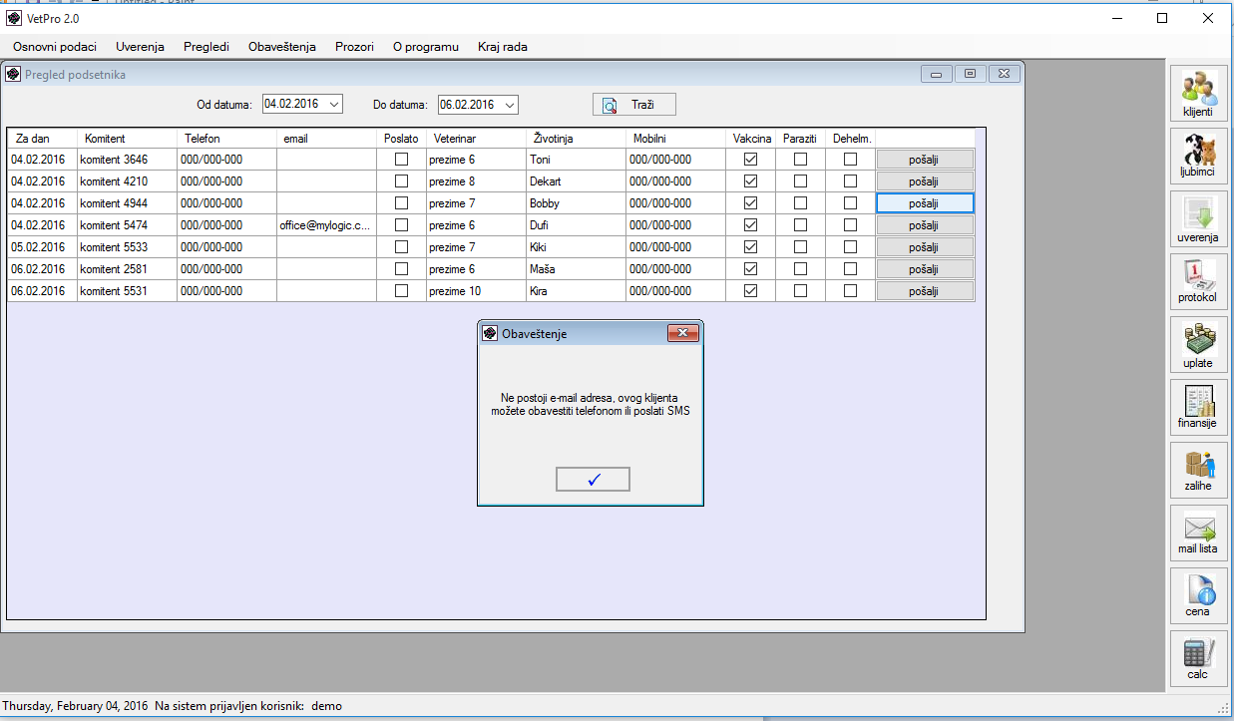
Task: Click the Komitent column header
Action: 105,139
